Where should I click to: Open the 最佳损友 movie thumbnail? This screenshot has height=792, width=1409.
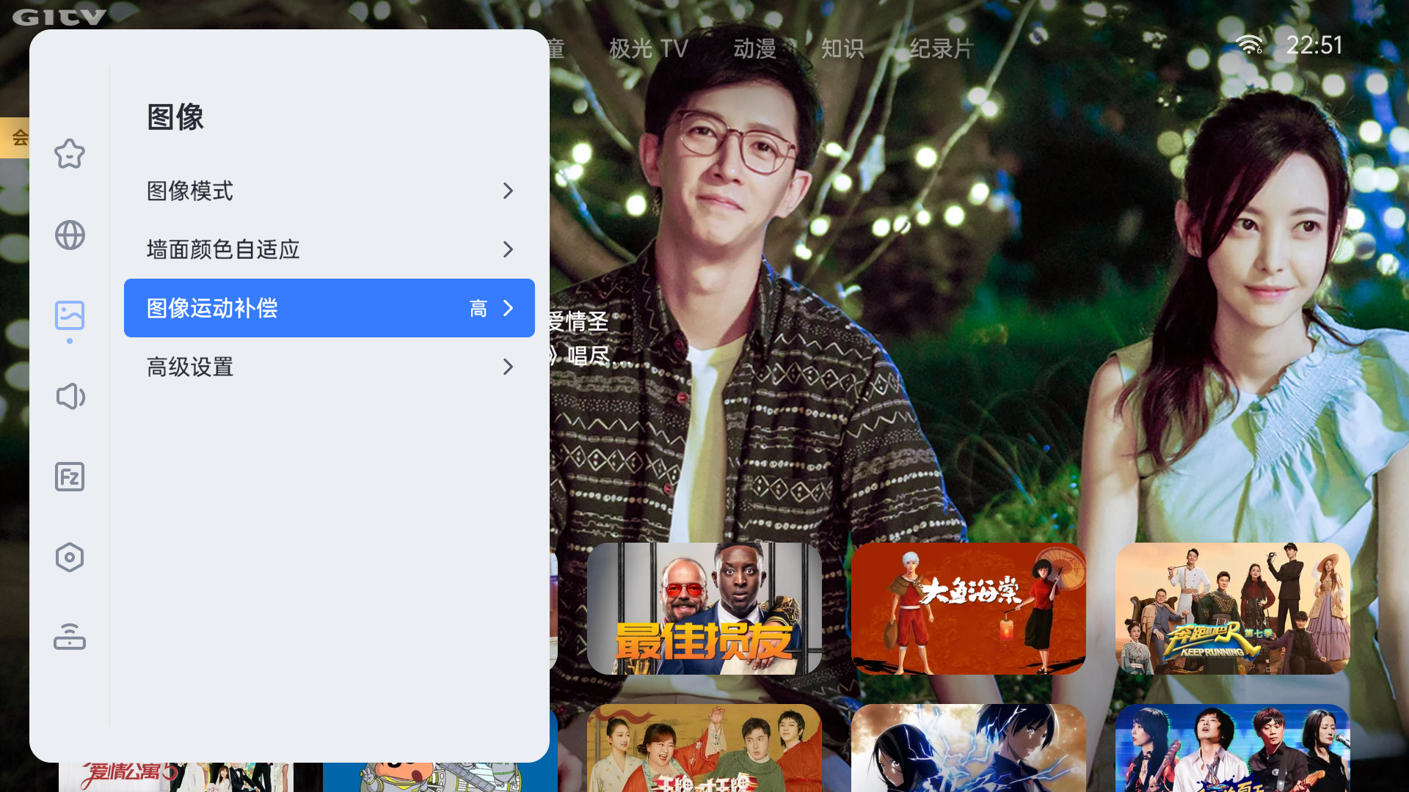pos(704,609)
